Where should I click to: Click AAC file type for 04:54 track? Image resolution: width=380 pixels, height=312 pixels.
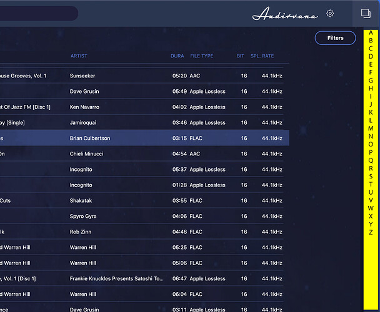(195, 154)
